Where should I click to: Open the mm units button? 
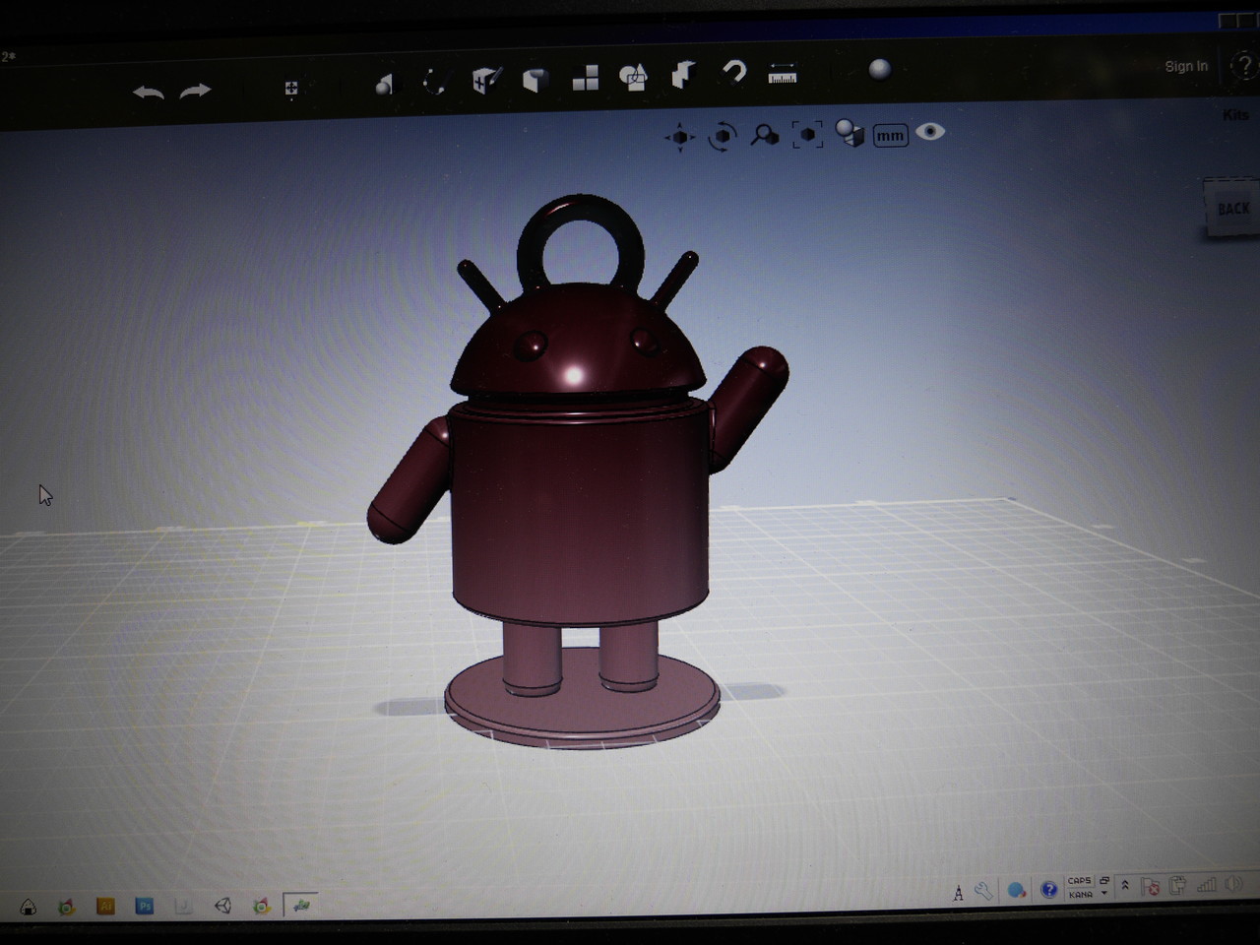(x=890, y=136)
